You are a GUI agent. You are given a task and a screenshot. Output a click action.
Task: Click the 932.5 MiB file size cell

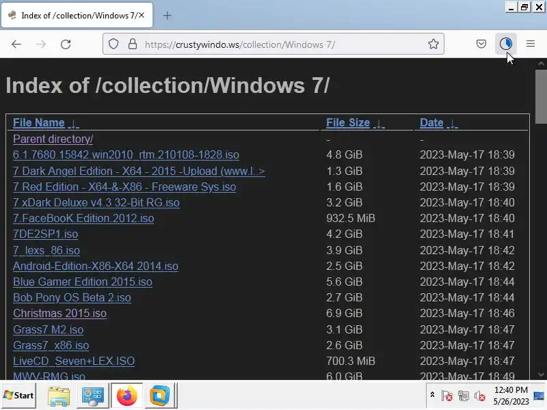pyautogui.click(x=351, y=218)
